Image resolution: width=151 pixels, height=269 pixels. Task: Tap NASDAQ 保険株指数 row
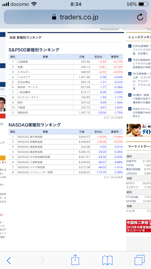pos(66,142)
